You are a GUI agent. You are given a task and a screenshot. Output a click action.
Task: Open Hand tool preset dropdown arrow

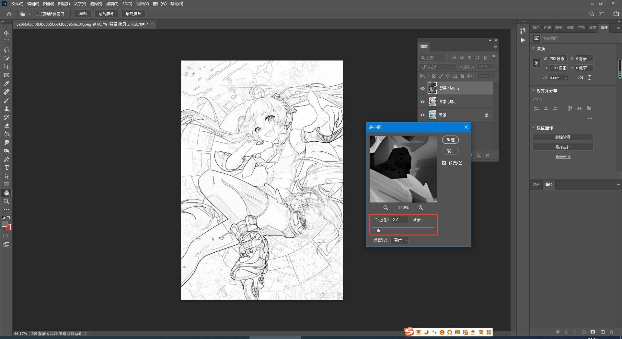coord(29,14)
